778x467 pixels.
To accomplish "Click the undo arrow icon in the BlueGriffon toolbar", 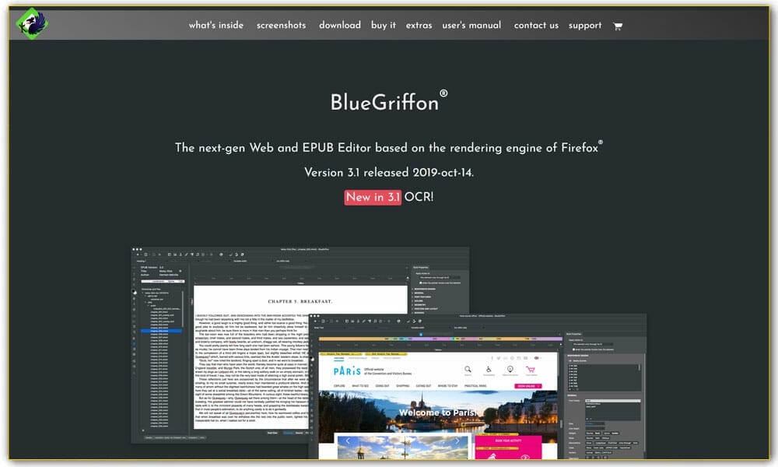I will point(235,255).
